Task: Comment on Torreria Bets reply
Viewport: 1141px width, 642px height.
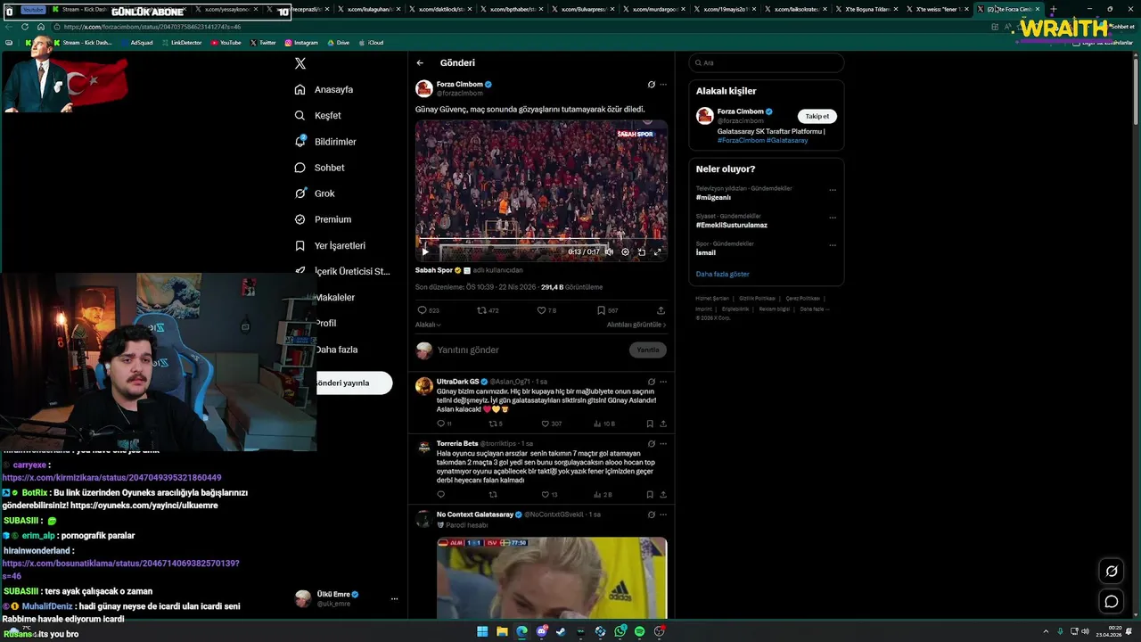Action: 440,494
